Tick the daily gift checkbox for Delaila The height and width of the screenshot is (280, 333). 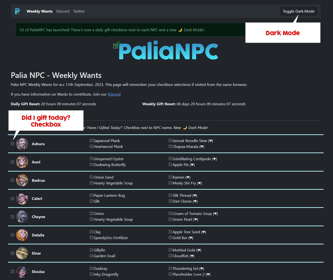12,235
